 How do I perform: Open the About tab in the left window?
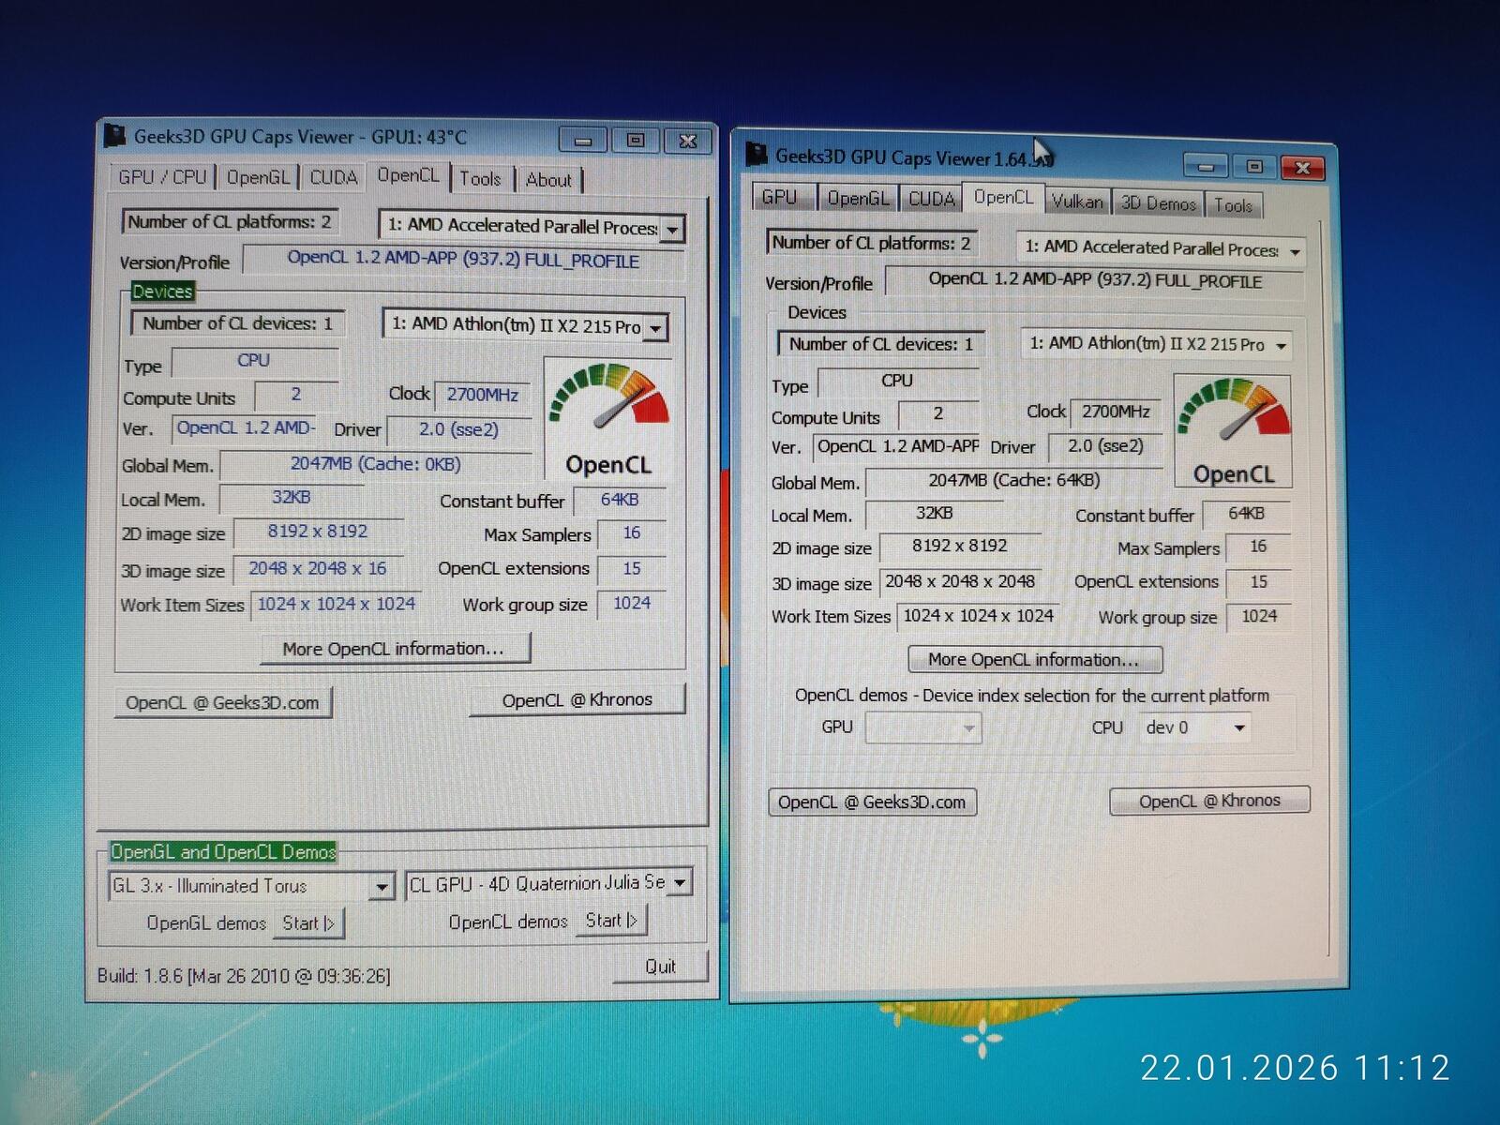point(548,179)
